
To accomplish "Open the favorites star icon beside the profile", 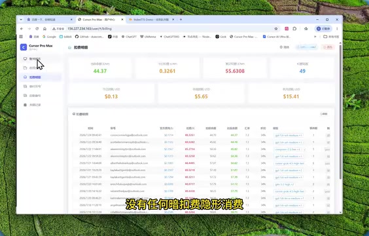I will tap(306, 29).
